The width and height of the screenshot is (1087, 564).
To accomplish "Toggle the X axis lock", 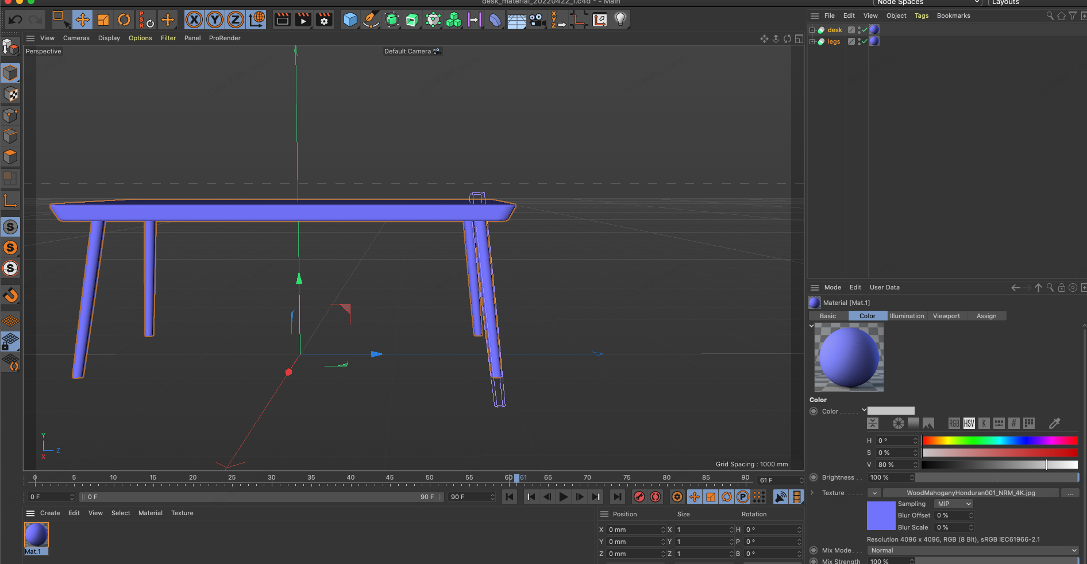I will [x=194, y=20].
